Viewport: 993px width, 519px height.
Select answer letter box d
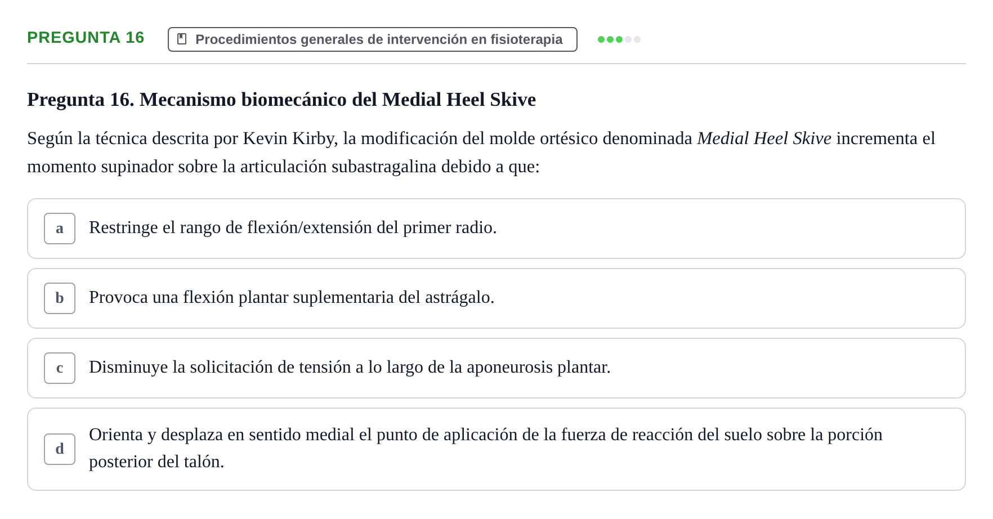pyautogui.click(x=60, y=449)
